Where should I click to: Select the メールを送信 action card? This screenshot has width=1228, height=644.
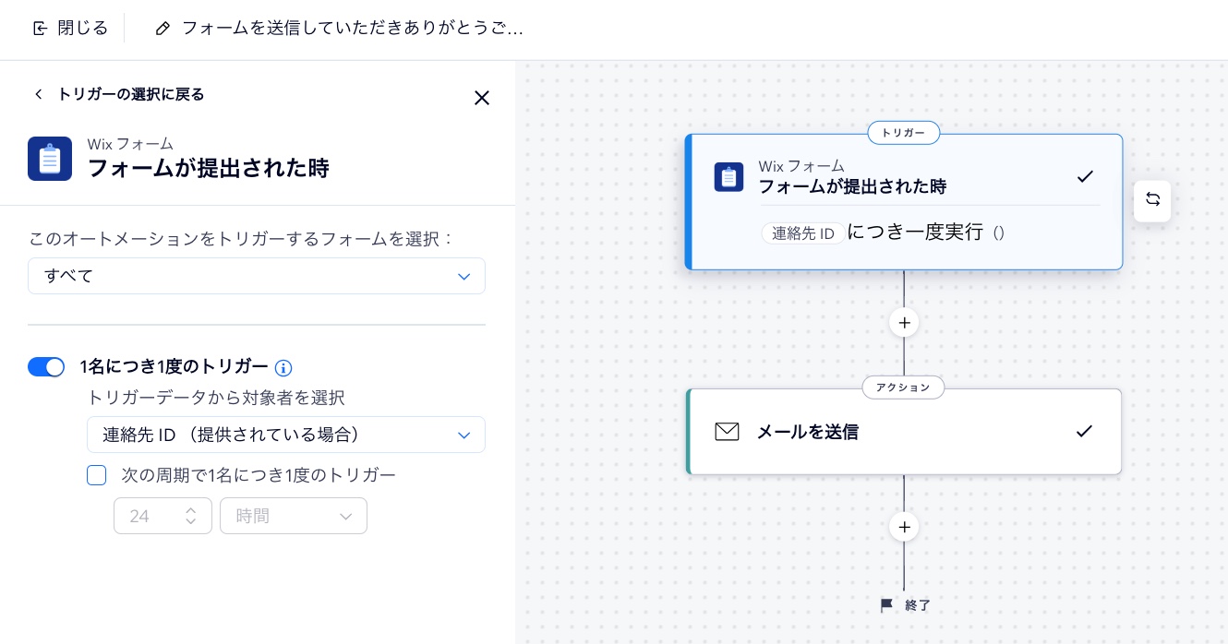pyautogui.click(x=903, y=431)
